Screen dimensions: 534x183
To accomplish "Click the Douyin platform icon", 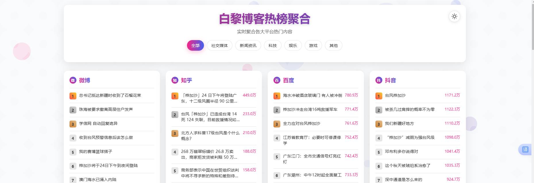I will click(x=379, y=80).
